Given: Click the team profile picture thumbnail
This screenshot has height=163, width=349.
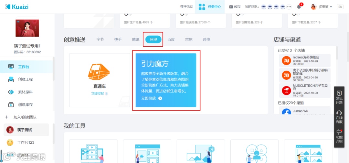Looking at the screenshot, I should [x=27, y=28].
